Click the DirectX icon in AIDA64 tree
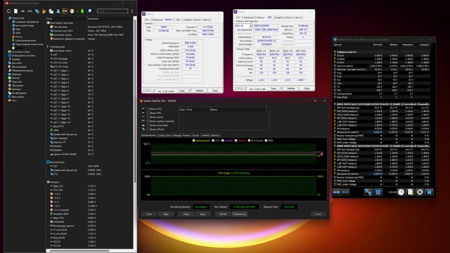Screen dimensions: 450x253 9,78
